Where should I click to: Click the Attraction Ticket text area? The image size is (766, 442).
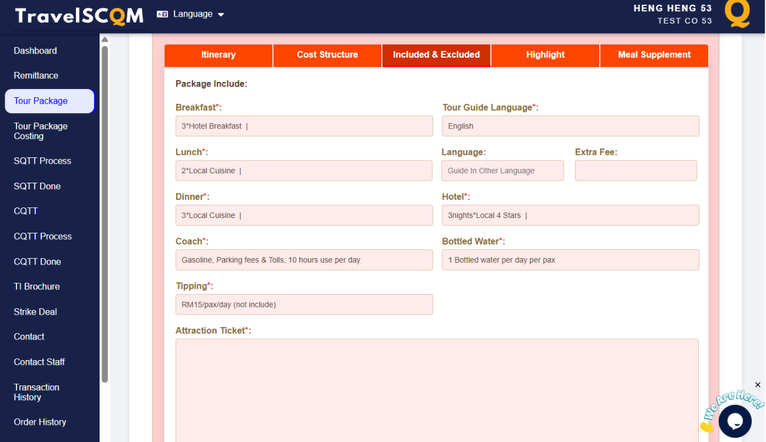(x=437, y=389)
